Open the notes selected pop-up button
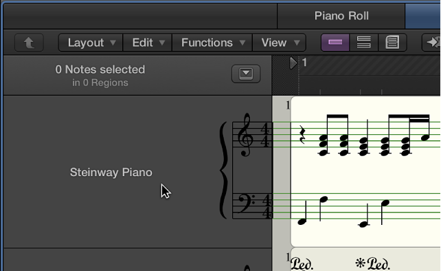The height and width of the screenshot is (271, 441). [246, 74]
